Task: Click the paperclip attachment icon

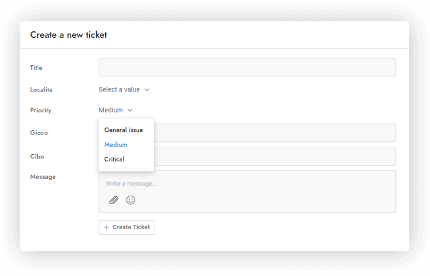Action: point(114,200)
